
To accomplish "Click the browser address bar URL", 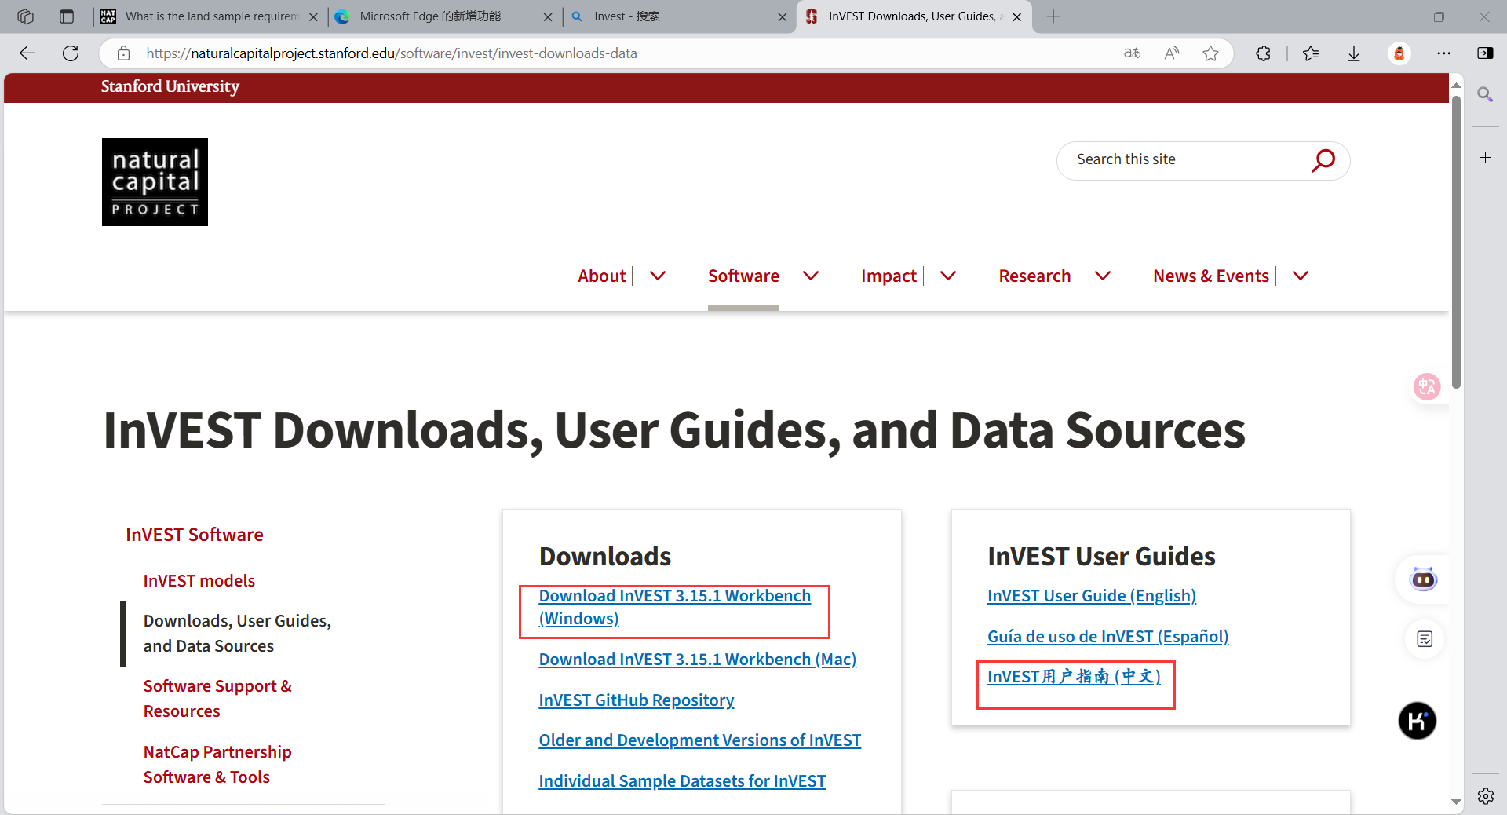I will 392,53.
